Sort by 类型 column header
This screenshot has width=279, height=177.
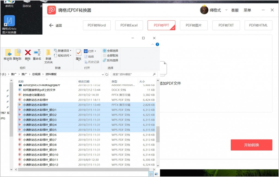tap(114, 81)
